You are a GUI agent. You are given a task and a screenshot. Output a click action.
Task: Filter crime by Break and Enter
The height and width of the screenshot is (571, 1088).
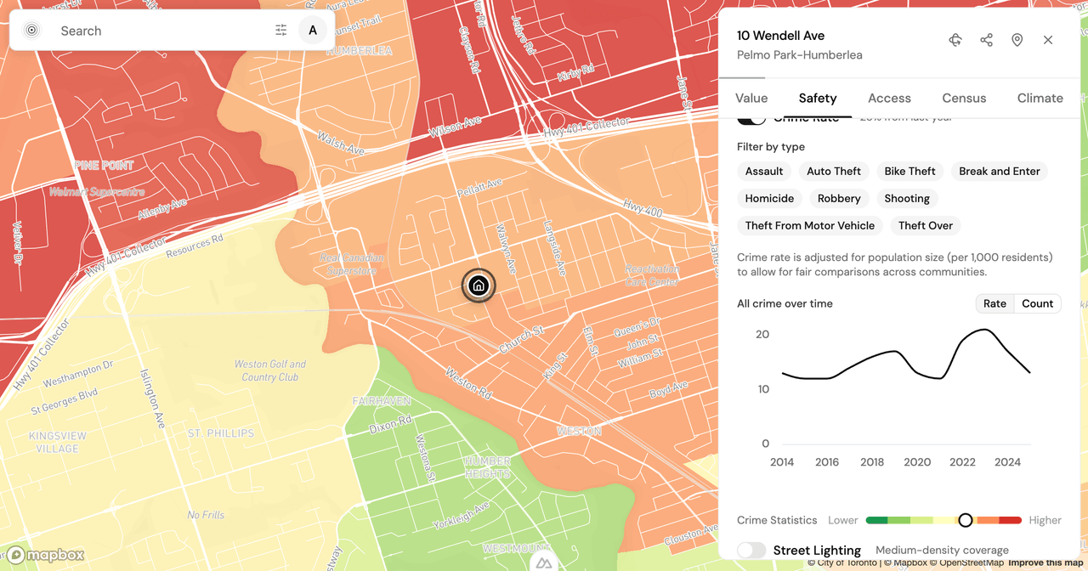click(x=1000, y=171)
